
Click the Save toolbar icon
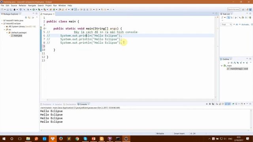[x=8, y=9]
